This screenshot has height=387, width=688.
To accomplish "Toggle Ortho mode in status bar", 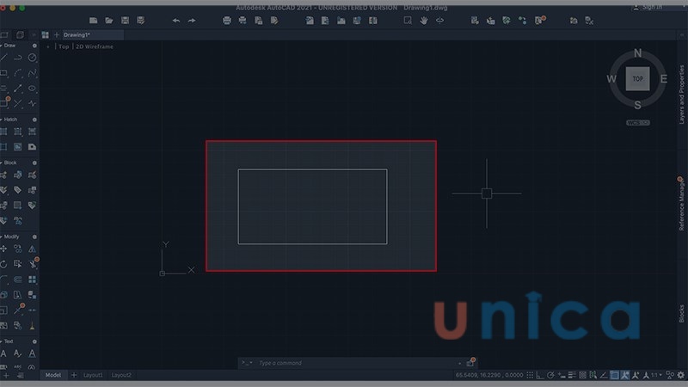I will 540,375.
